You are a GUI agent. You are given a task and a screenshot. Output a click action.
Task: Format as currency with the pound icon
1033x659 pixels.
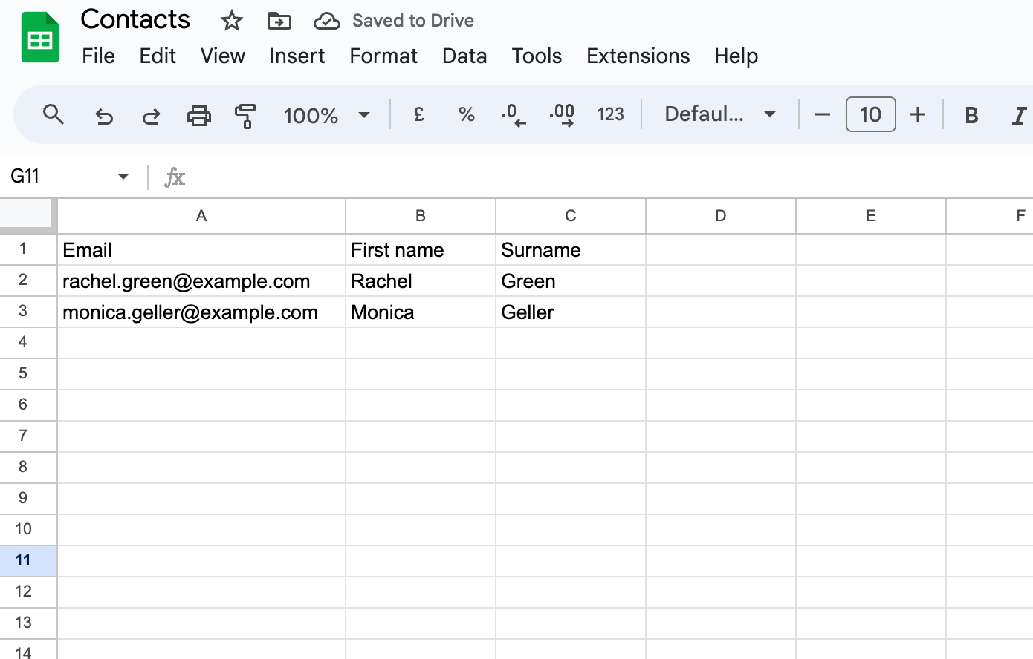point(419,114)
